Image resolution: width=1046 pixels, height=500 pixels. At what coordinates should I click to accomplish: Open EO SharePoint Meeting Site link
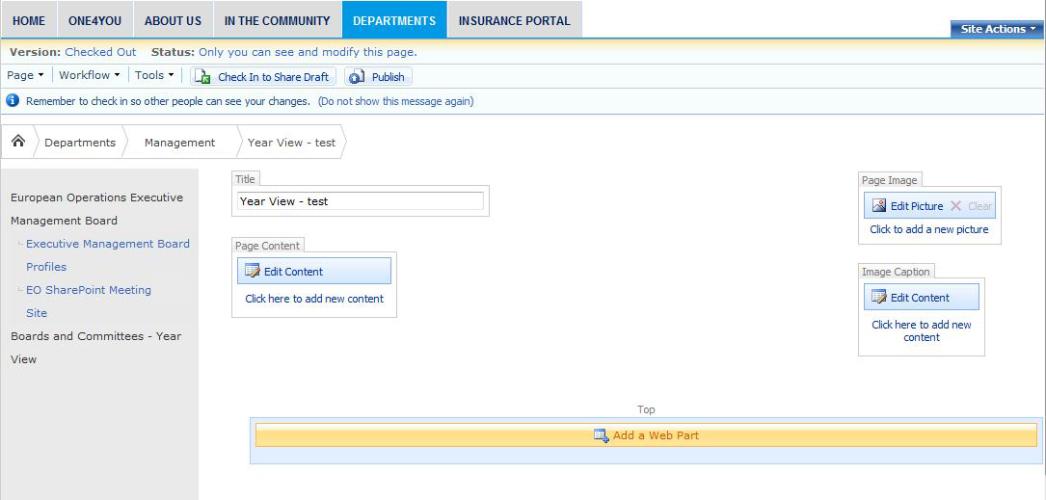pos(88,302)
